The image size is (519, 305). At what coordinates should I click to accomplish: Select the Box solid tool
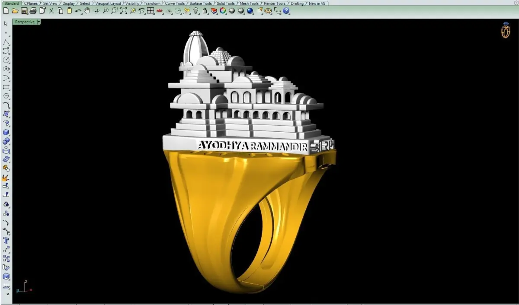click(x=6, y=132)
